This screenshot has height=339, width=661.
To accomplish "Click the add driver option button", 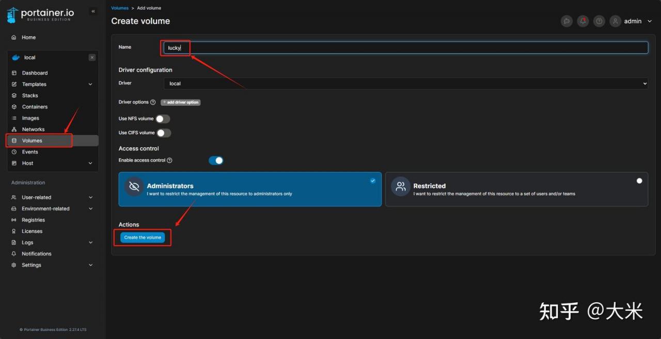I will 180,102.
